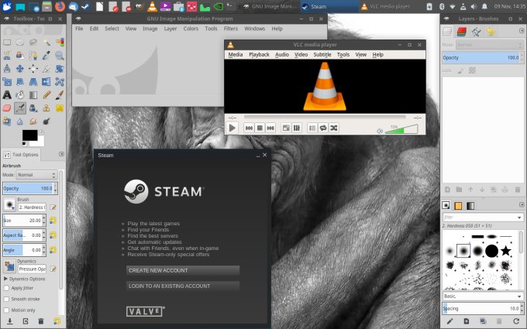Swap foreground and background colors arrow
Viewport: 527px width, 329px height.
click(41, 132)
